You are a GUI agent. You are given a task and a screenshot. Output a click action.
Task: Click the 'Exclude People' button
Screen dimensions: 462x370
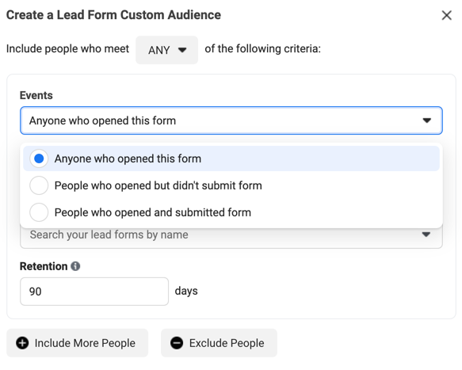(219, 343)
